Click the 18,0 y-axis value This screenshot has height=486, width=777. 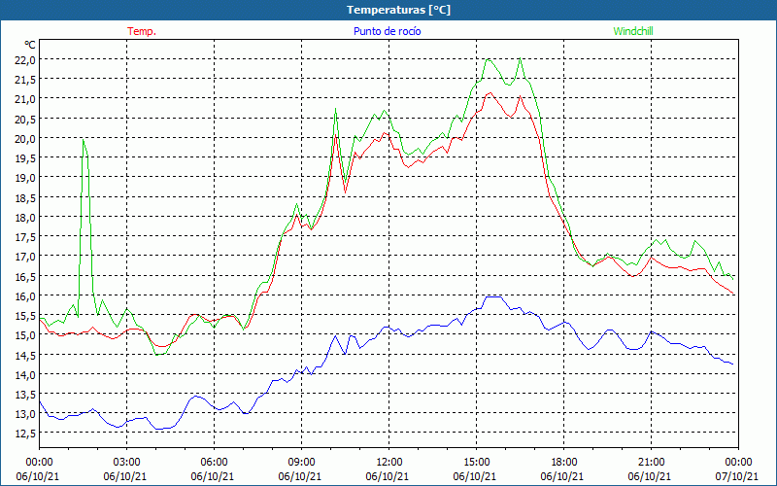click(25, 217)
